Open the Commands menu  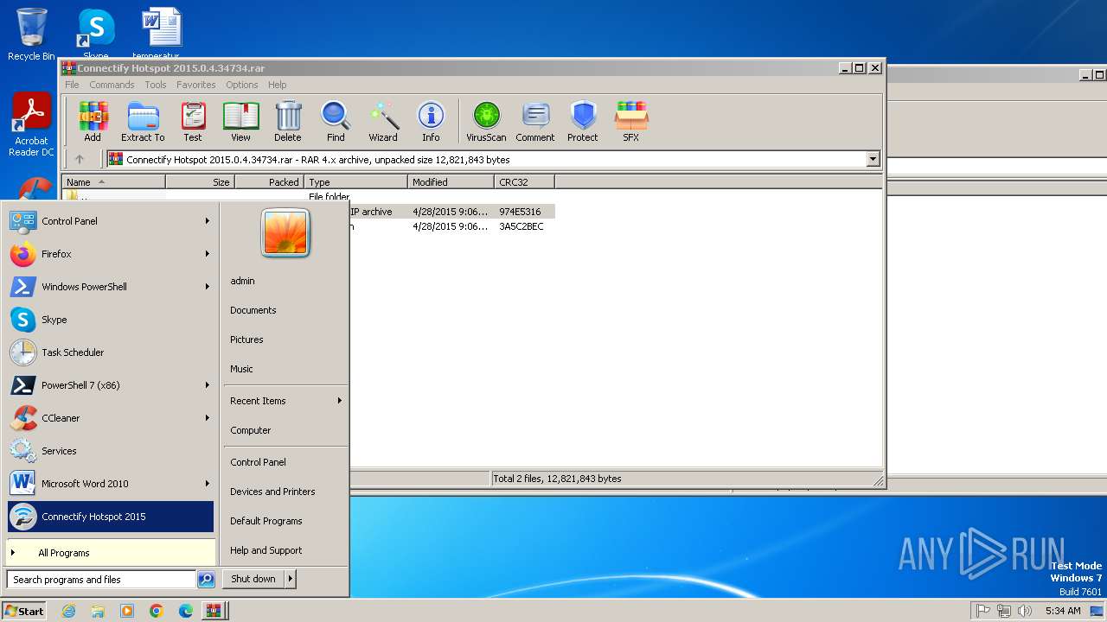(x=112, y=85)
